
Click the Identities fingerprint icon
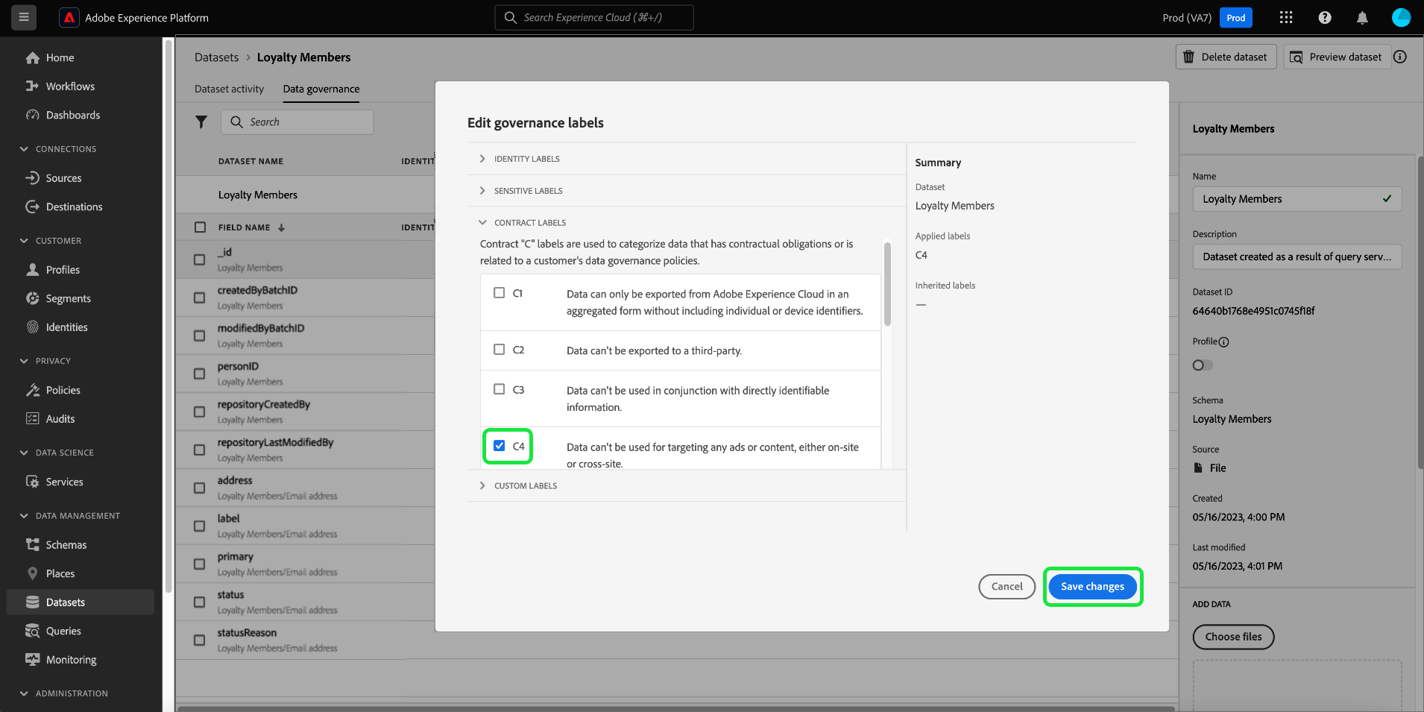[x=33, y=327]
